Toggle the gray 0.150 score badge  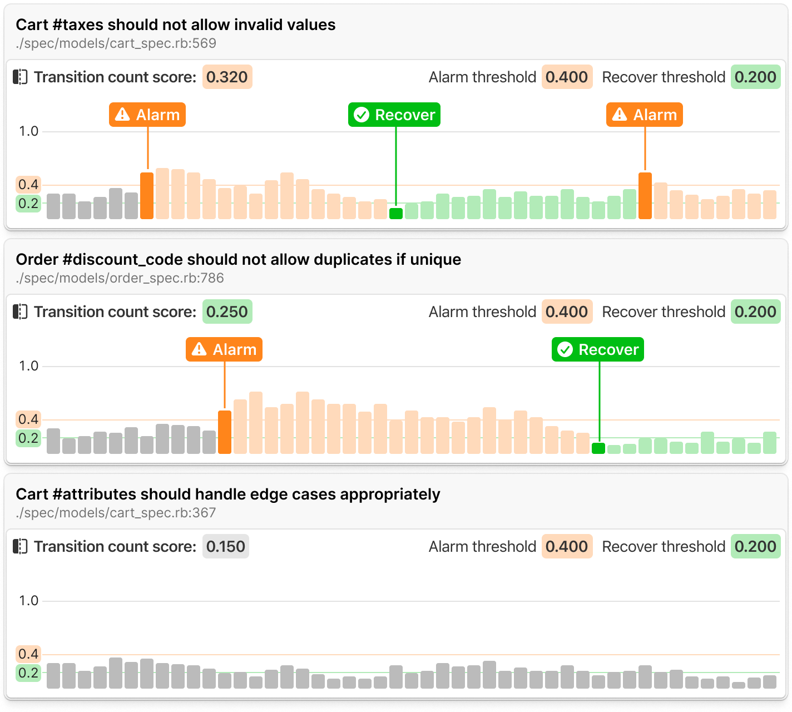pos(225,546)
